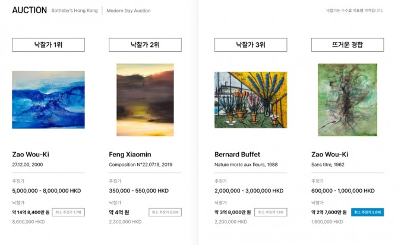
Task: Click the AUCTION heading
Action: pyautogui.click(x=30, y=10)
